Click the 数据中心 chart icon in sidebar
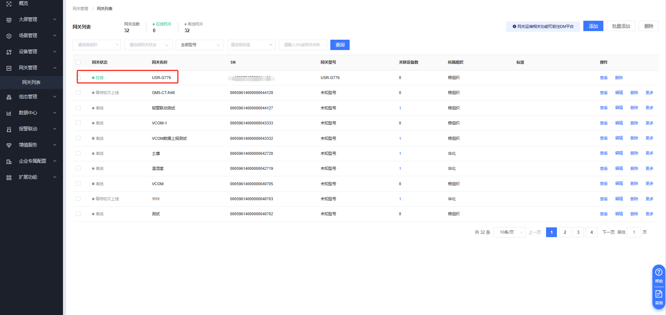 point(9,113)
